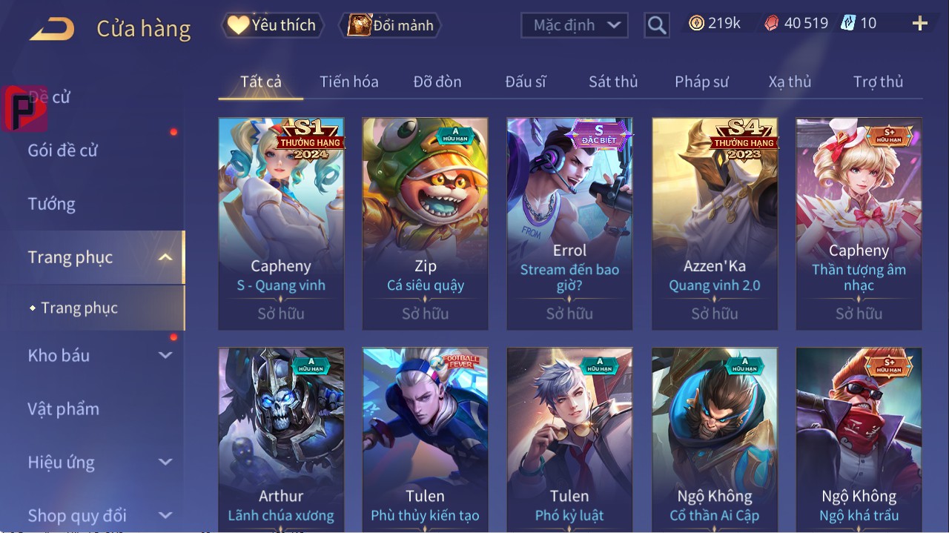The width and height of the screenshot is (949, 533).
Task: Switch to the Sát thủ tab
Action: pyautogui.click(x=613, y=82)
